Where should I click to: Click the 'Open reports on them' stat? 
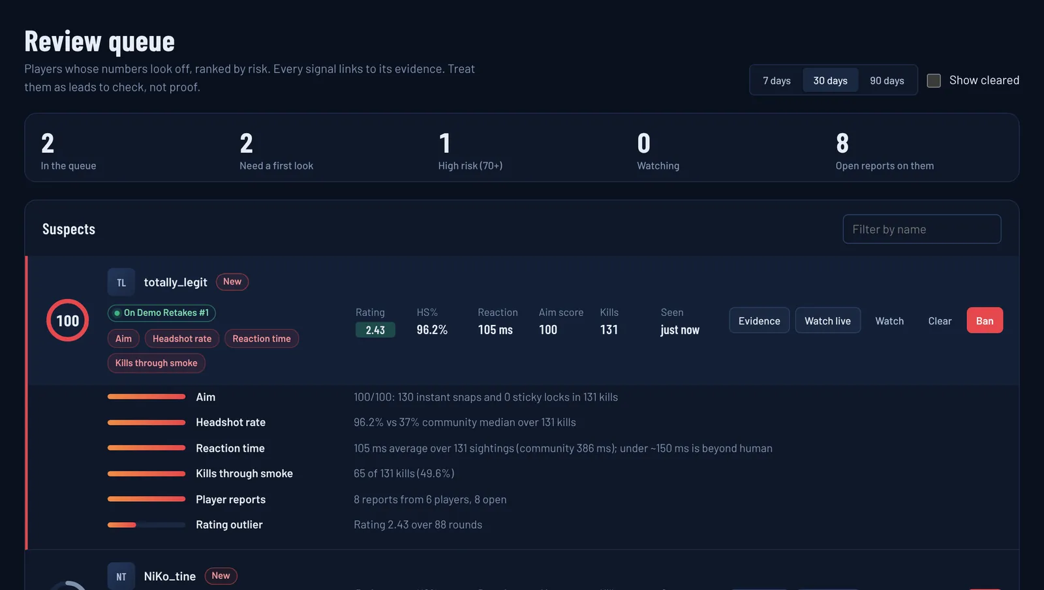[x=885, y=151]
